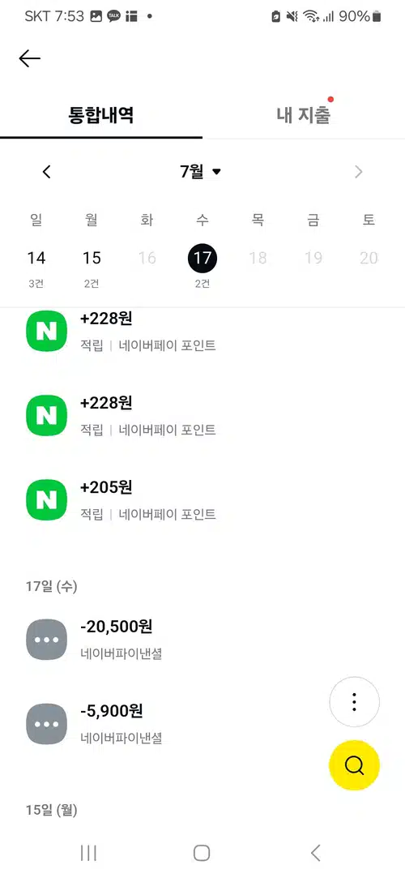Tap Android back navigation button
This screenshot has height=878, width=405.
(x=316, y=853)
